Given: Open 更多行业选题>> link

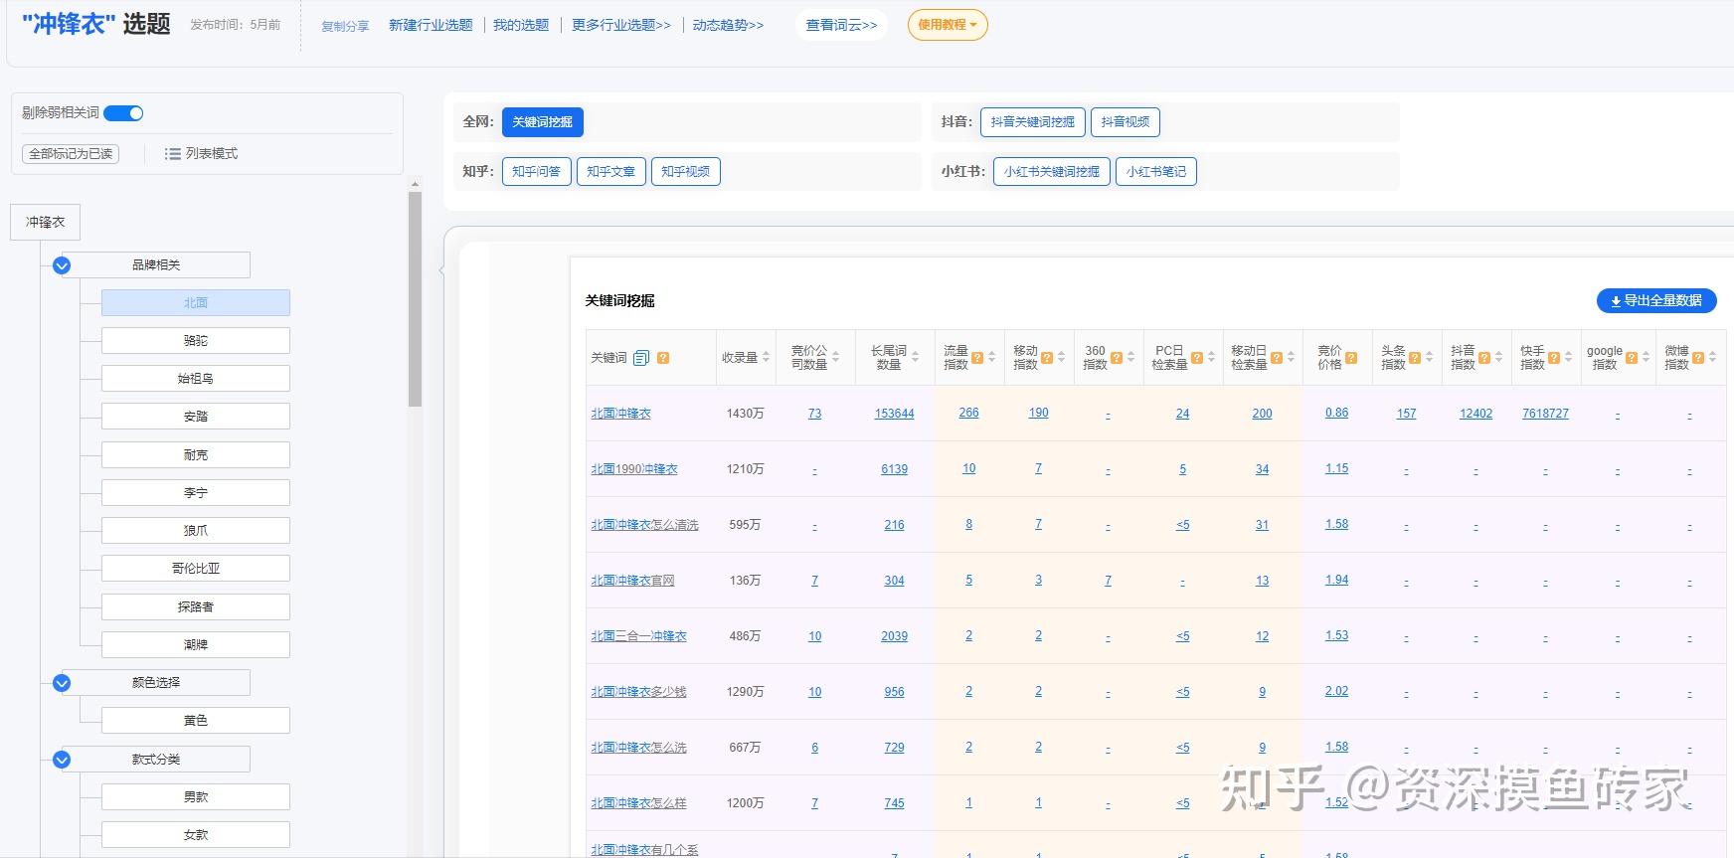Looking at the screenshot, I should (x=621, y=25).
